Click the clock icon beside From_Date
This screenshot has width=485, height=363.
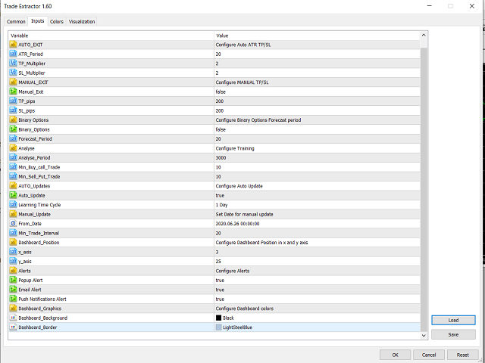click(x=13, y=224)
